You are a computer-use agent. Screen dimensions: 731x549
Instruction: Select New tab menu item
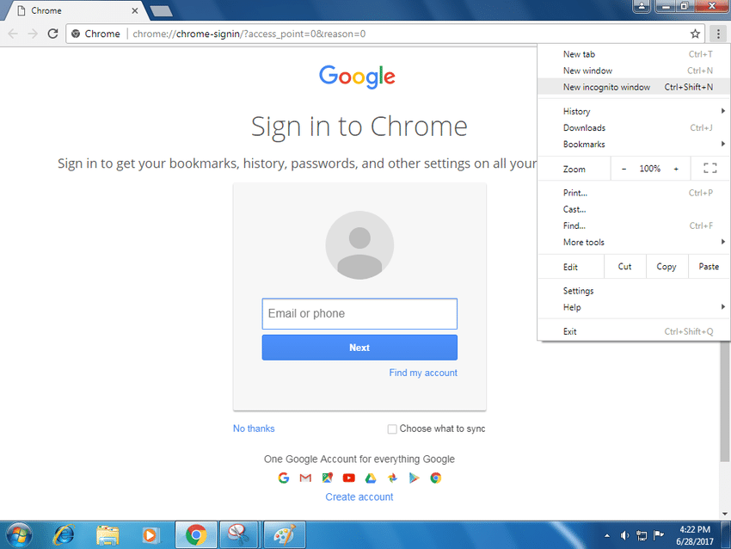click(x=634, y=54)
